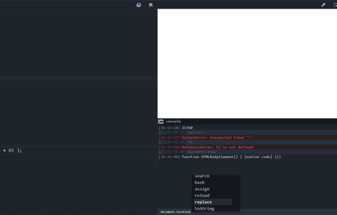Click the copy/duplicate icon above the editor

(x=139, y=5)
